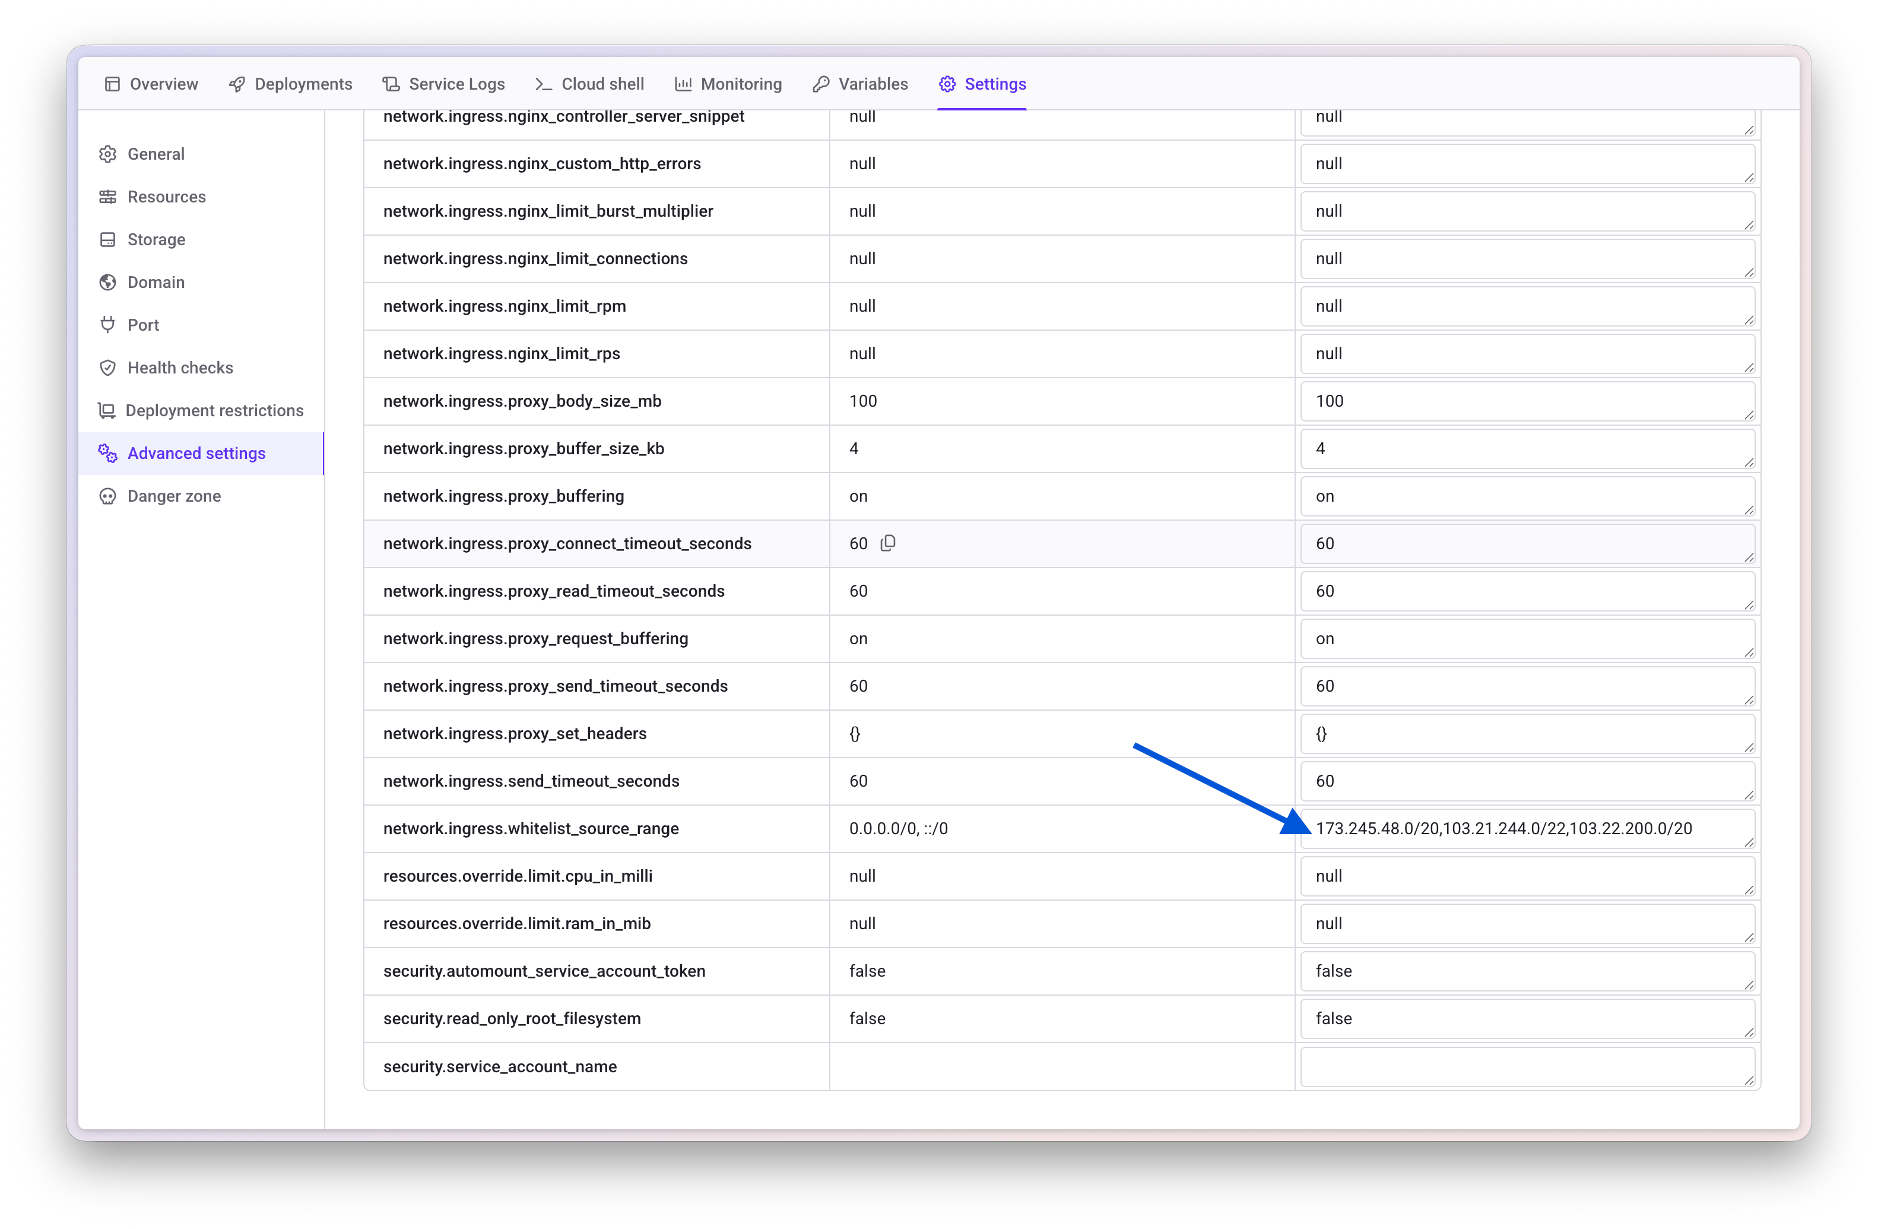1878x1229 pixels.
Task: Edit the proxy_buffering value field
Action: [1528, 496]
